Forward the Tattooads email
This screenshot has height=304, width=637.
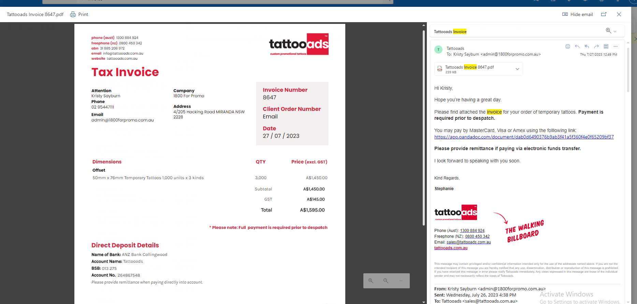596,46
